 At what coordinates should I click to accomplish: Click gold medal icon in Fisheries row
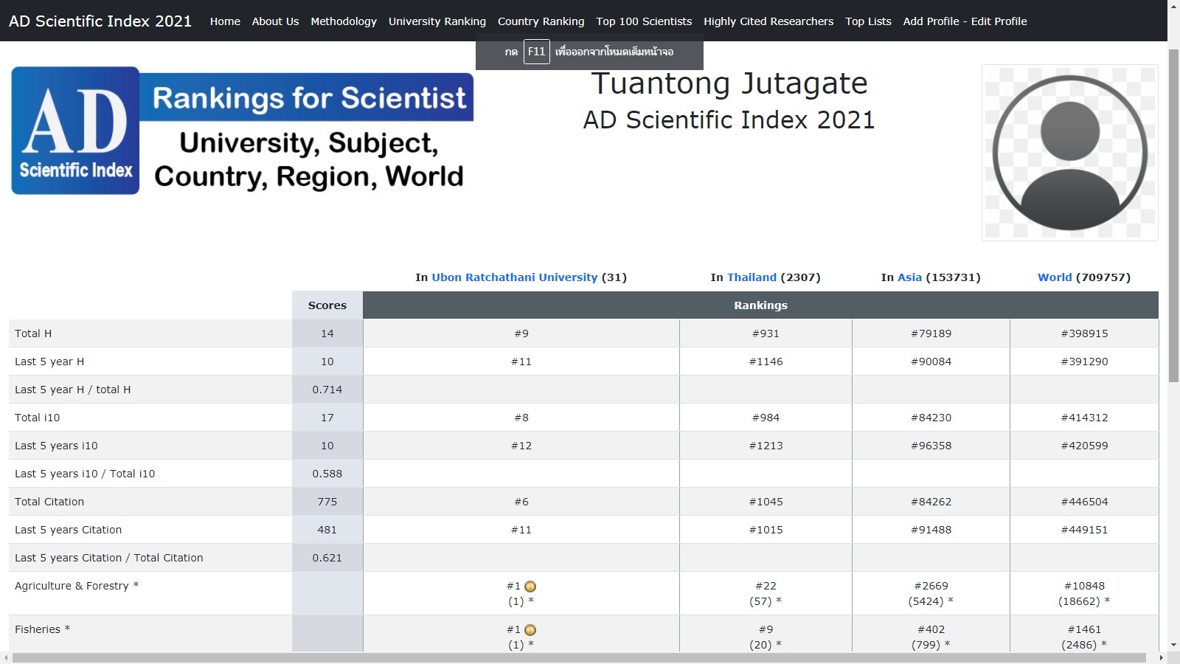(x=530, y=630)
